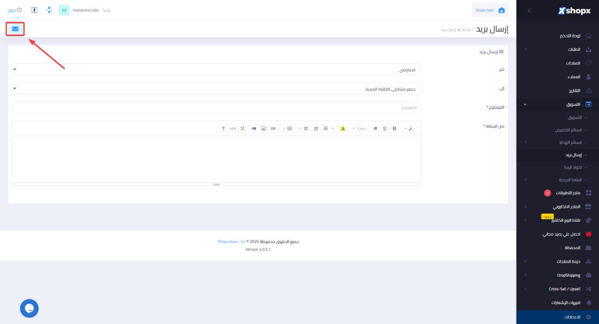Viewport: 599px width, 324px height.
Task: Switch the editor to code view
Action: coord(232,129)
